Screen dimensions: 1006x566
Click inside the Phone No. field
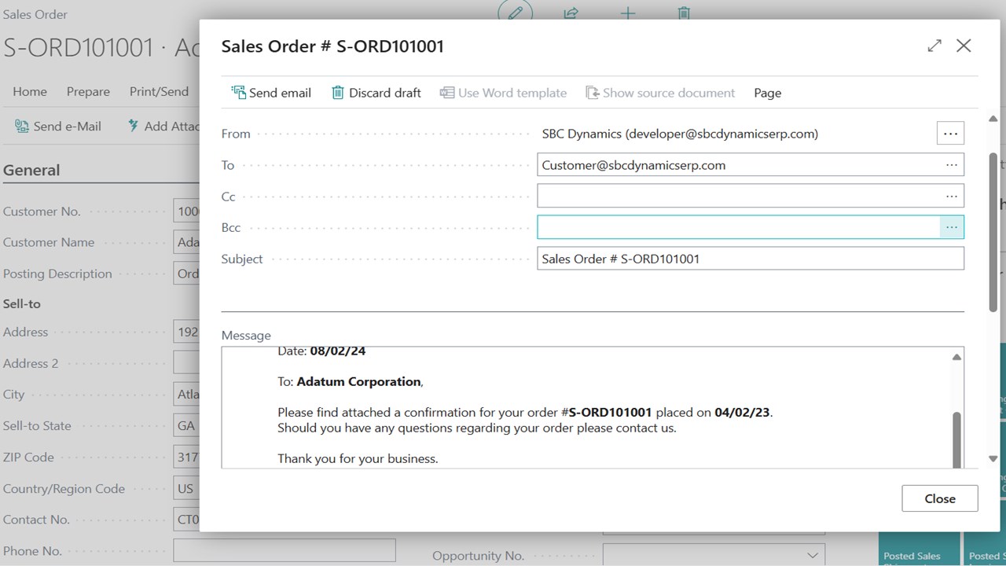click(284, 550)
